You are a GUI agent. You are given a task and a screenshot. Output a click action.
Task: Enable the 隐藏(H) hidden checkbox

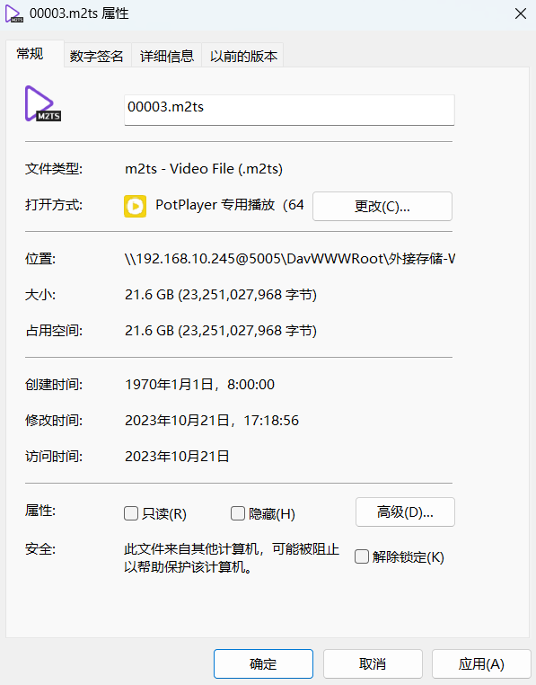[x=237, y=513]
